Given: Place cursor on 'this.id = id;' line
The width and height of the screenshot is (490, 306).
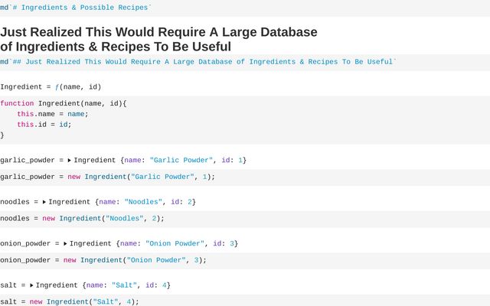Looking at the screenshot, I should click(x=44, y=125).
